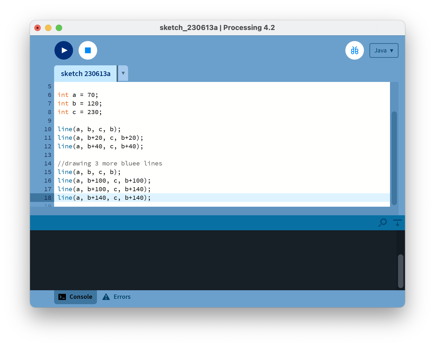
Task: Click the console vertical scrollbar thumb
Action: click(400, 271)
